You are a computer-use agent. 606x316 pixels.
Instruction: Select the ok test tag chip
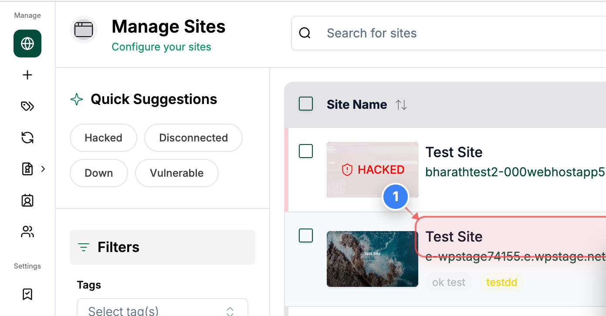[448, 282]
